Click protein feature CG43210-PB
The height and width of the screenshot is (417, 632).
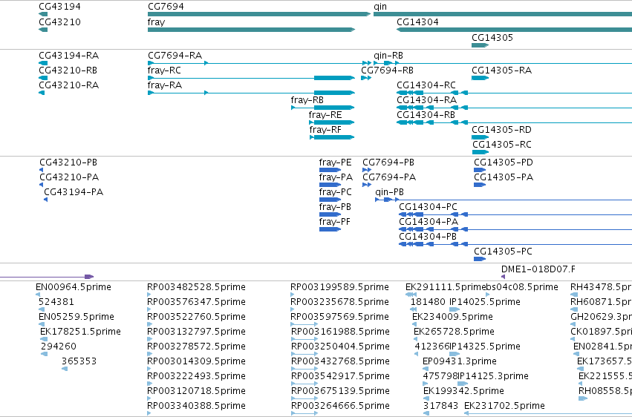click(41, 170)
